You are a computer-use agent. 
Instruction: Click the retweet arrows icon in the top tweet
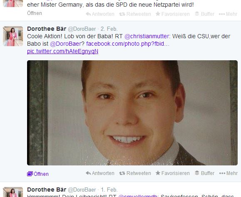[x=122, y=14]
